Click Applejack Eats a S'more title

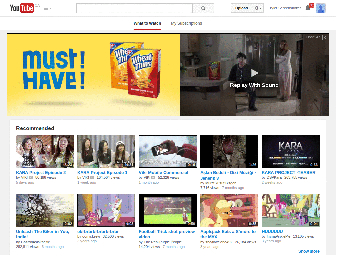[228, 234]
